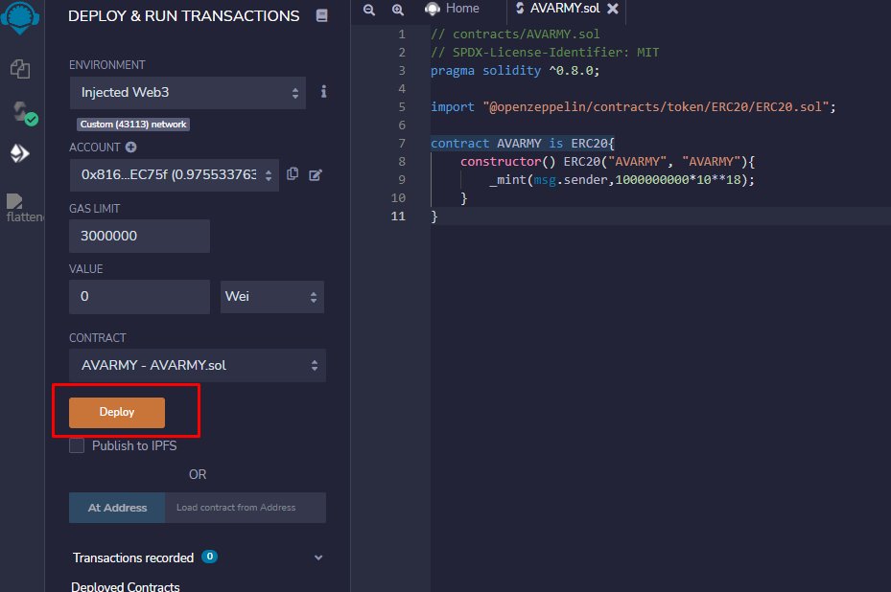Click the environment info icon
The image size is (891, 592).
tap(323, 91)
